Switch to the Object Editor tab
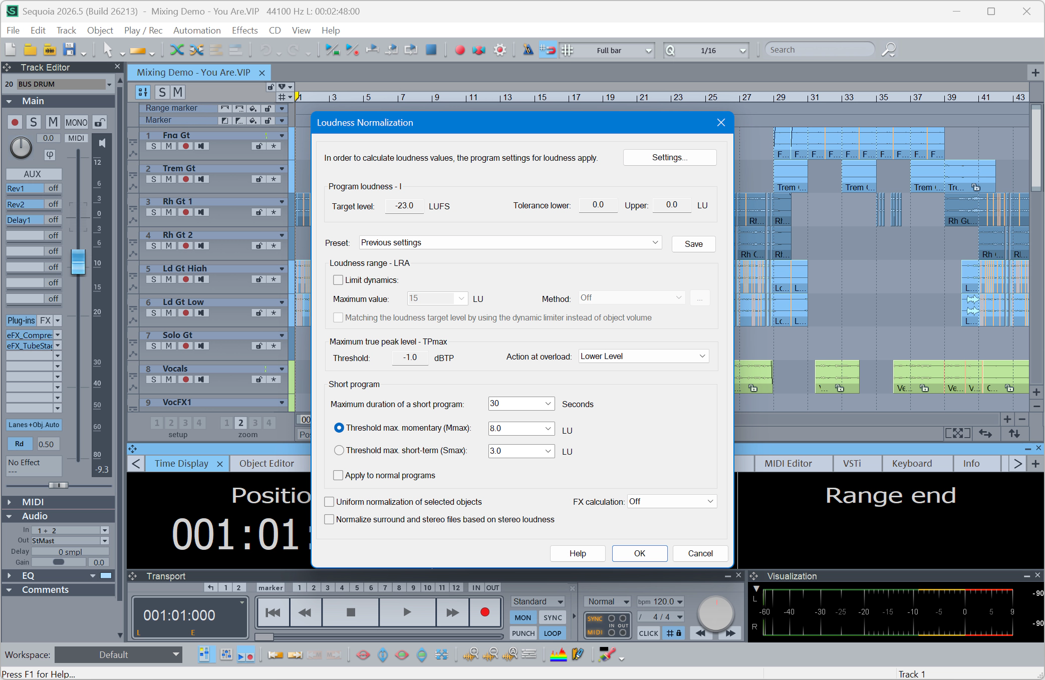This screenshot has width=1045, height=680. click(267, 464)
